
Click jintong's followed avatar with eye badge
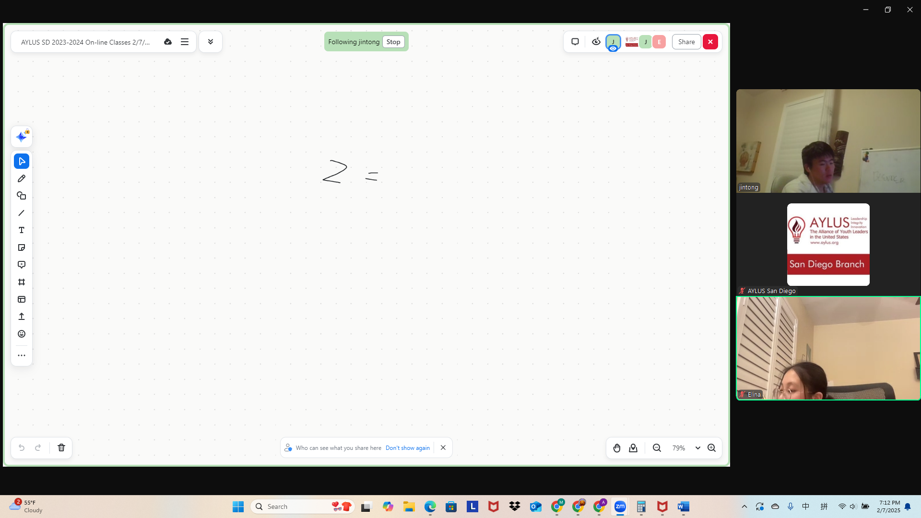coord(613,42)
